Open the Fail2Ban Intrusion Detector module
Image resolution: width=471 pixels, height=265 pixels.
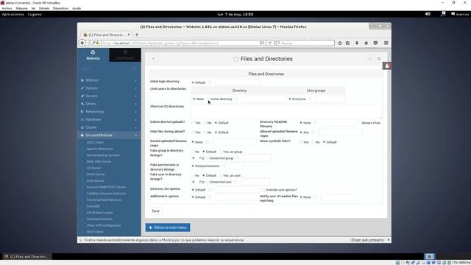pyautogui.click(x=106, y=194)
